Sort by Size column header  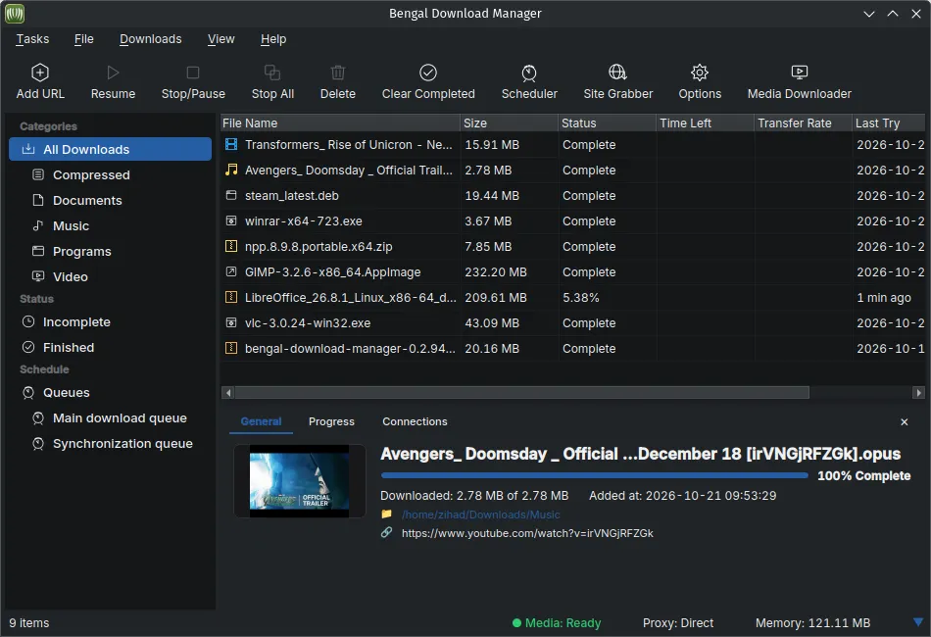click(509, 122)
